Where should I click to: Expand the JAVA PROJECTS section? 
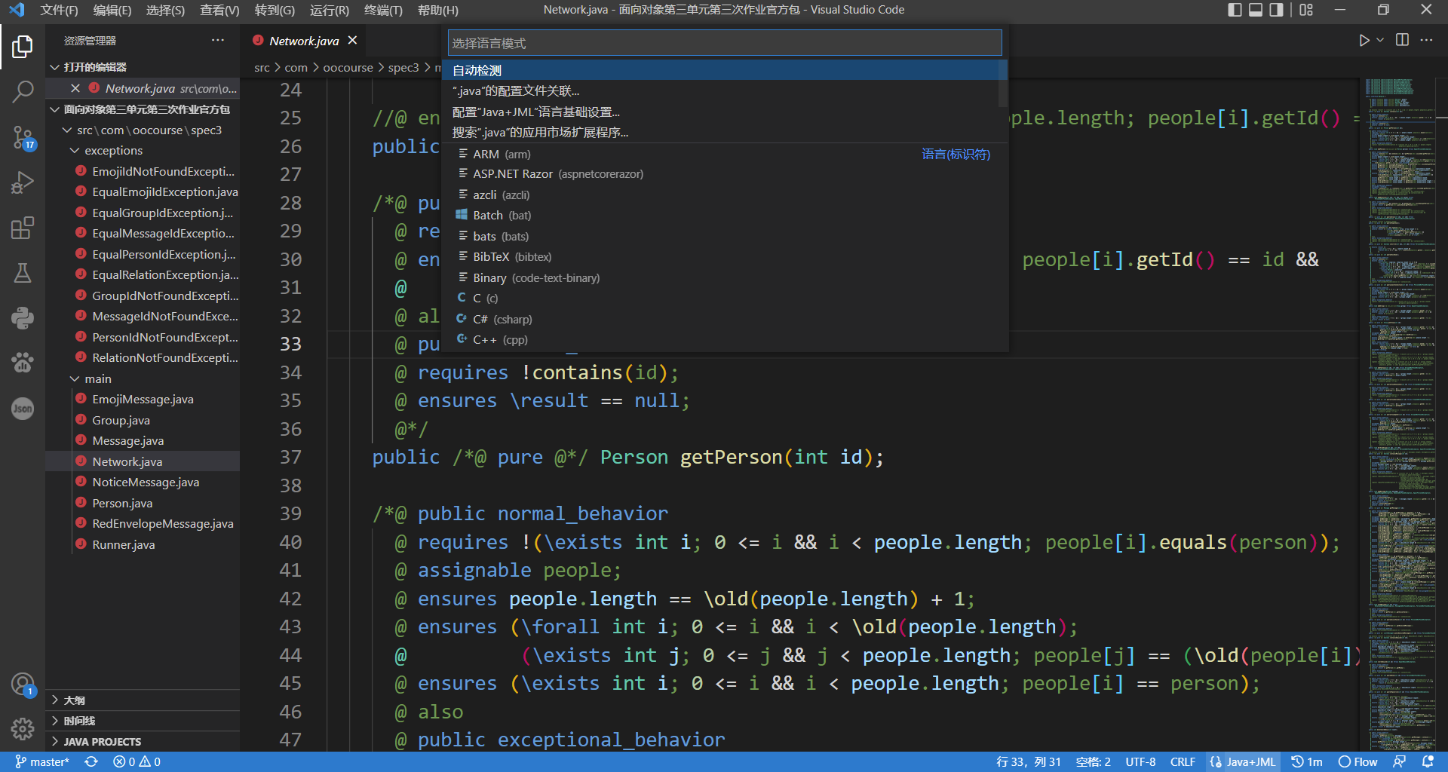click(143, 742)
